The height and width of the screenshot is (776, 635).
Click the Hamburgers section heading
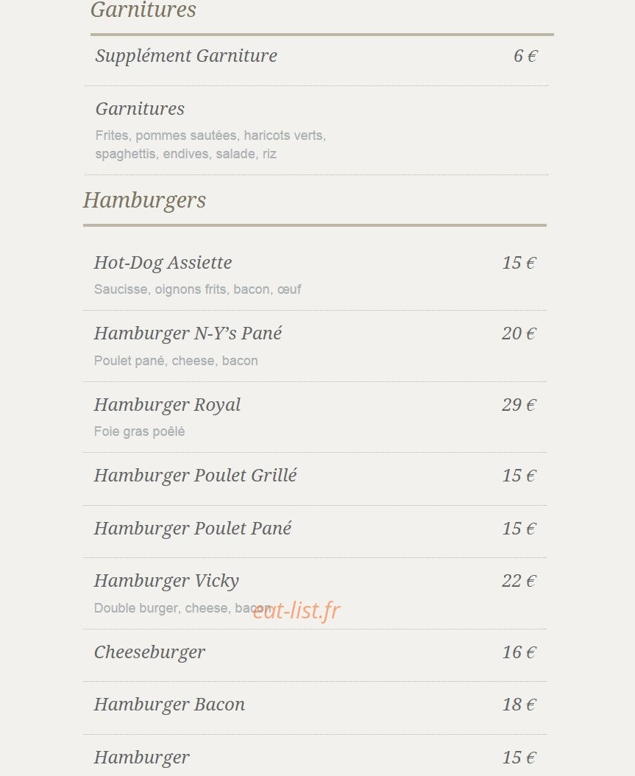(x=144, y=200)
